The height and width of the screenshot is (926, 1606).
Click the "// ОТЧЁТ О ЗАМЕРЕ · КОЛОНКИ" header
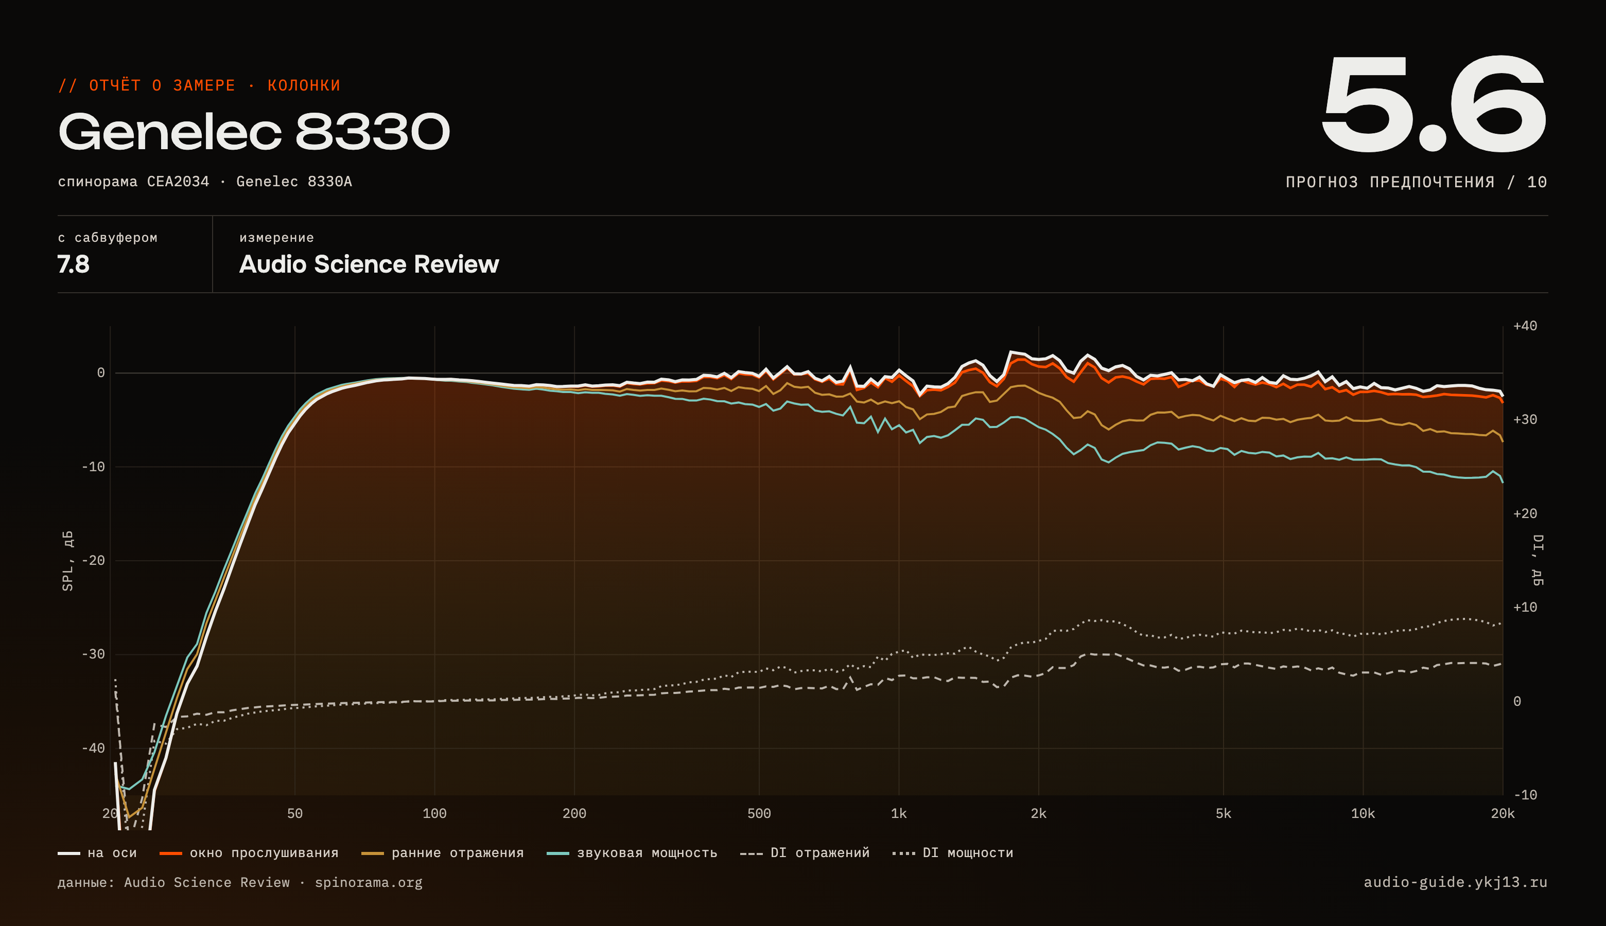point(199,85)
